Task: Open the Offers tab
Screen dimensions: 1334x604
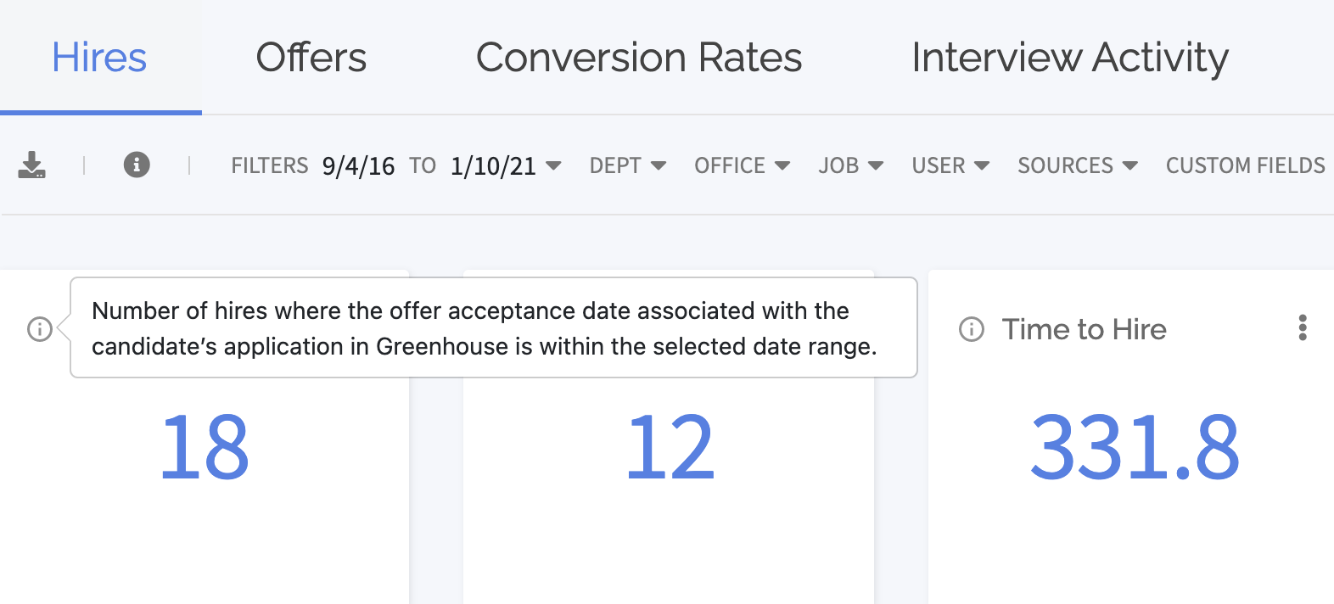Action: [x=311, y=58]
